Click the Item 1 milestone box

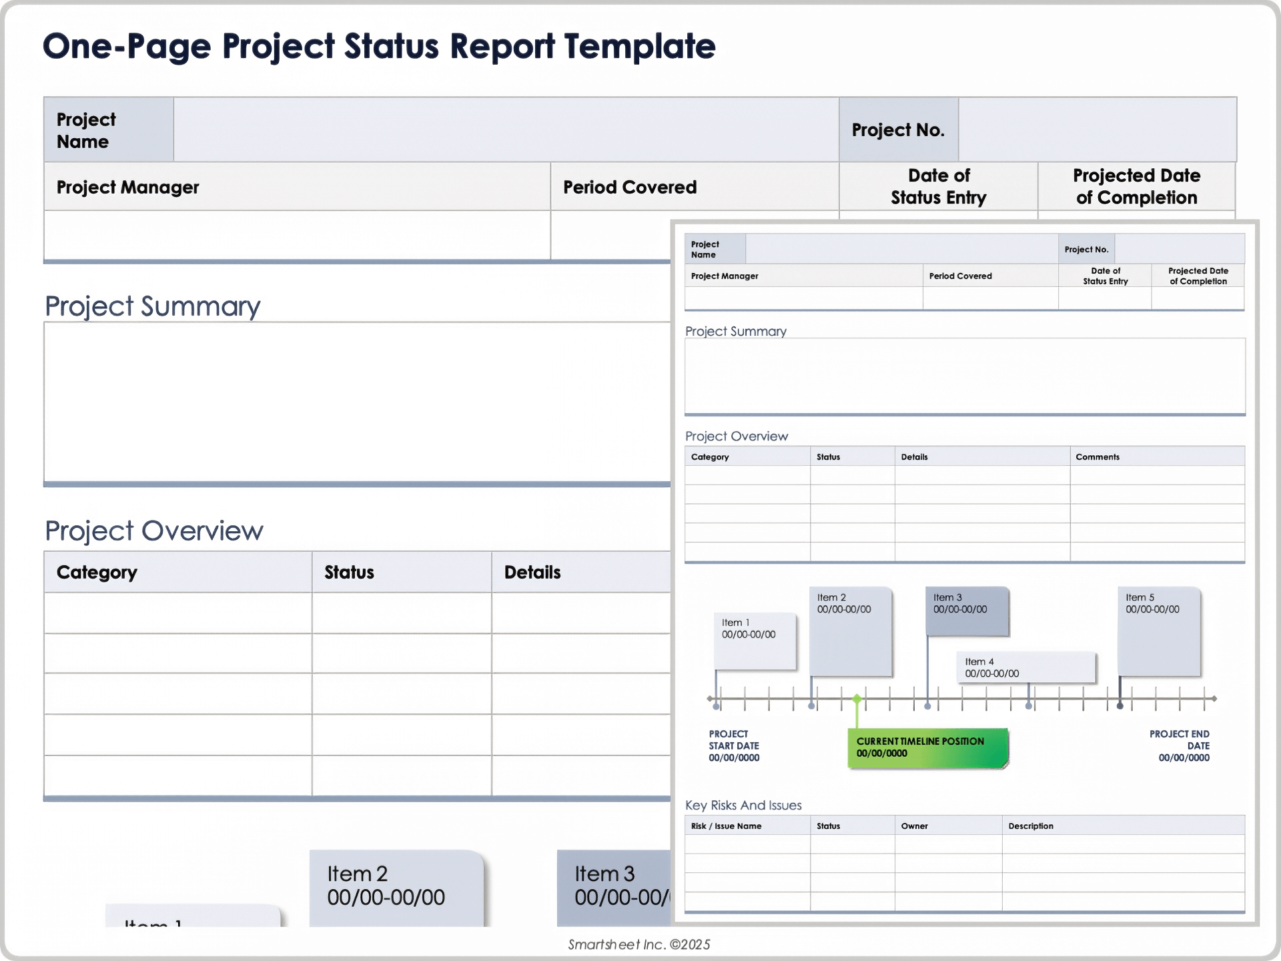[755, 639]
